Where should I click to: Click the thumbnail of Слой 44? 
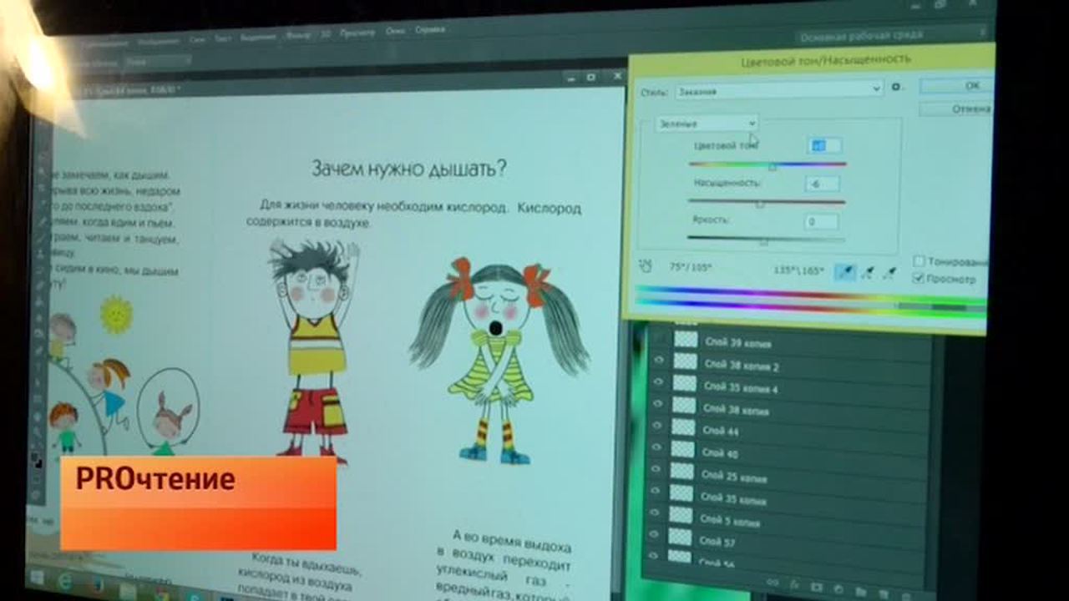[684, 427]
